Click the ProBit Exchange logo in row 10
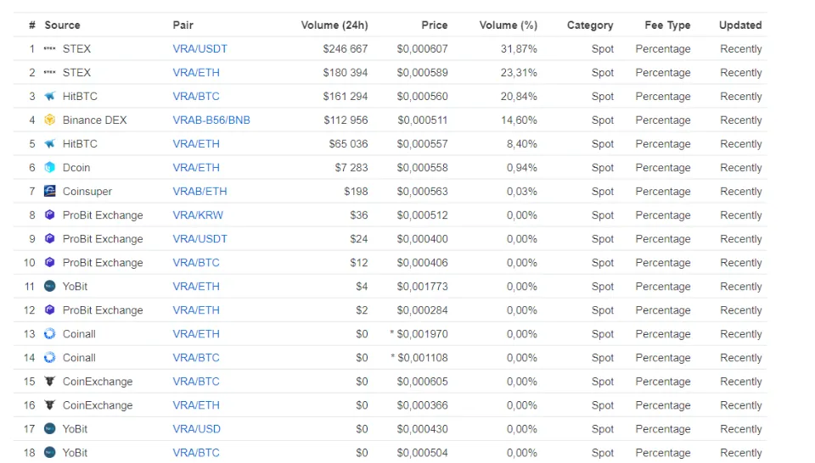This screenshot has height=463, width=815. point(49,263)
